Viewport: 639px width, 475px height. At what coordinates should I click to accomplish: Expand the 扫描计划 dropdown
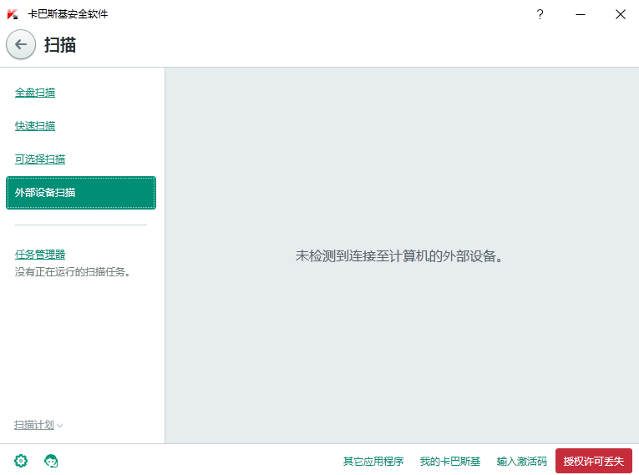(38, 425)
